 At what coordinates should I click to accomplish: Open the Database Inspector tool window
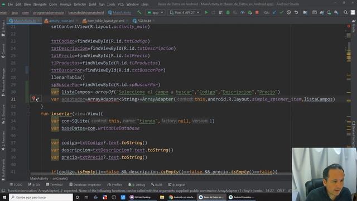coord(85,185)
